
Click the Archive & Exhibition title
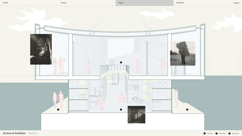point(14,133)
